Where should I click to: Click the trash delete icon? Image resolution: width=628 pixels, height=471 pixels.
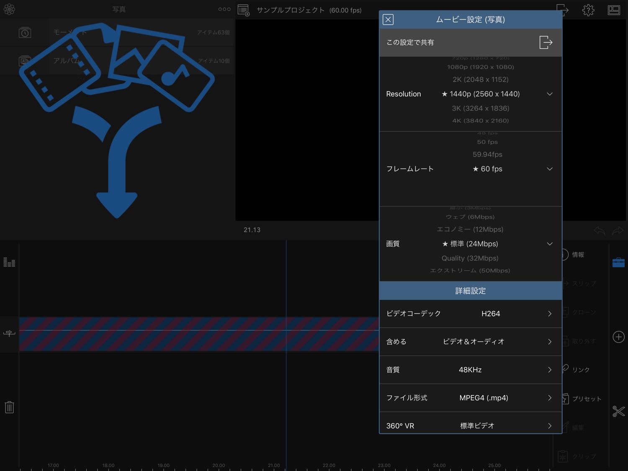[x=9, y=407]
